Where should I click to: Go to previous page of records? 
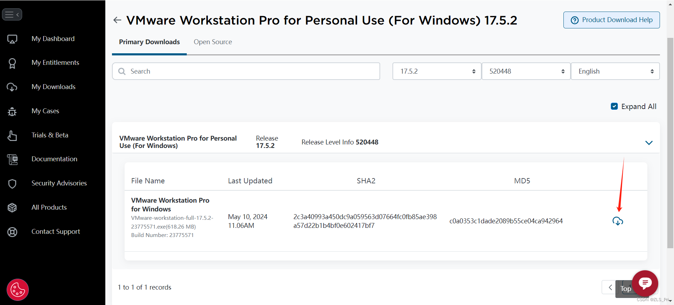pyautogui.click(x=610, y=287)
